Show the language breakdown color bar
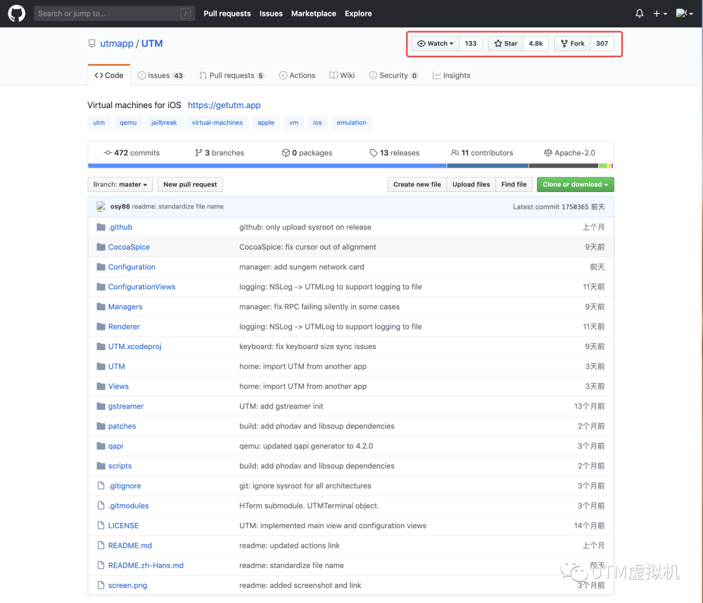 point(351,166)
